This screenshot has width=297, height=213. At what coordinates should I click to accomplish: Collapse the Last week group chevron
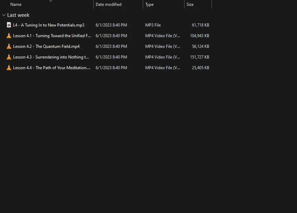point(4,15)
